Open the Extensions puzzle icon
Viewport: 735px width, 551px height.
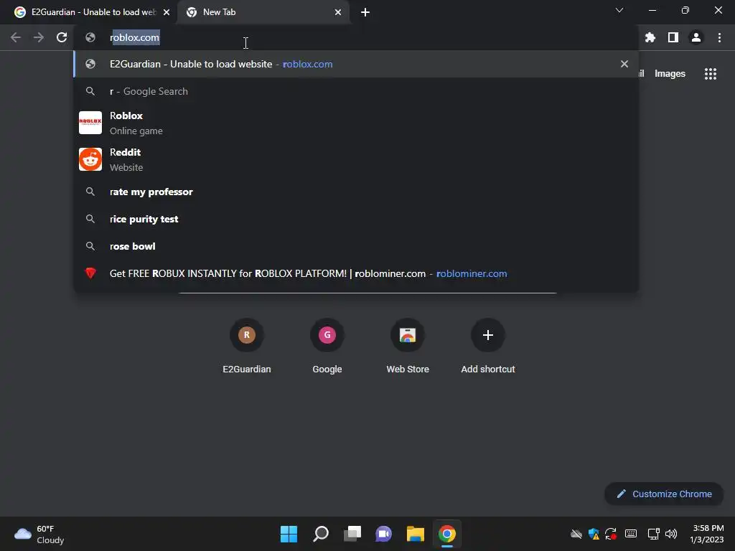point(650,37)
